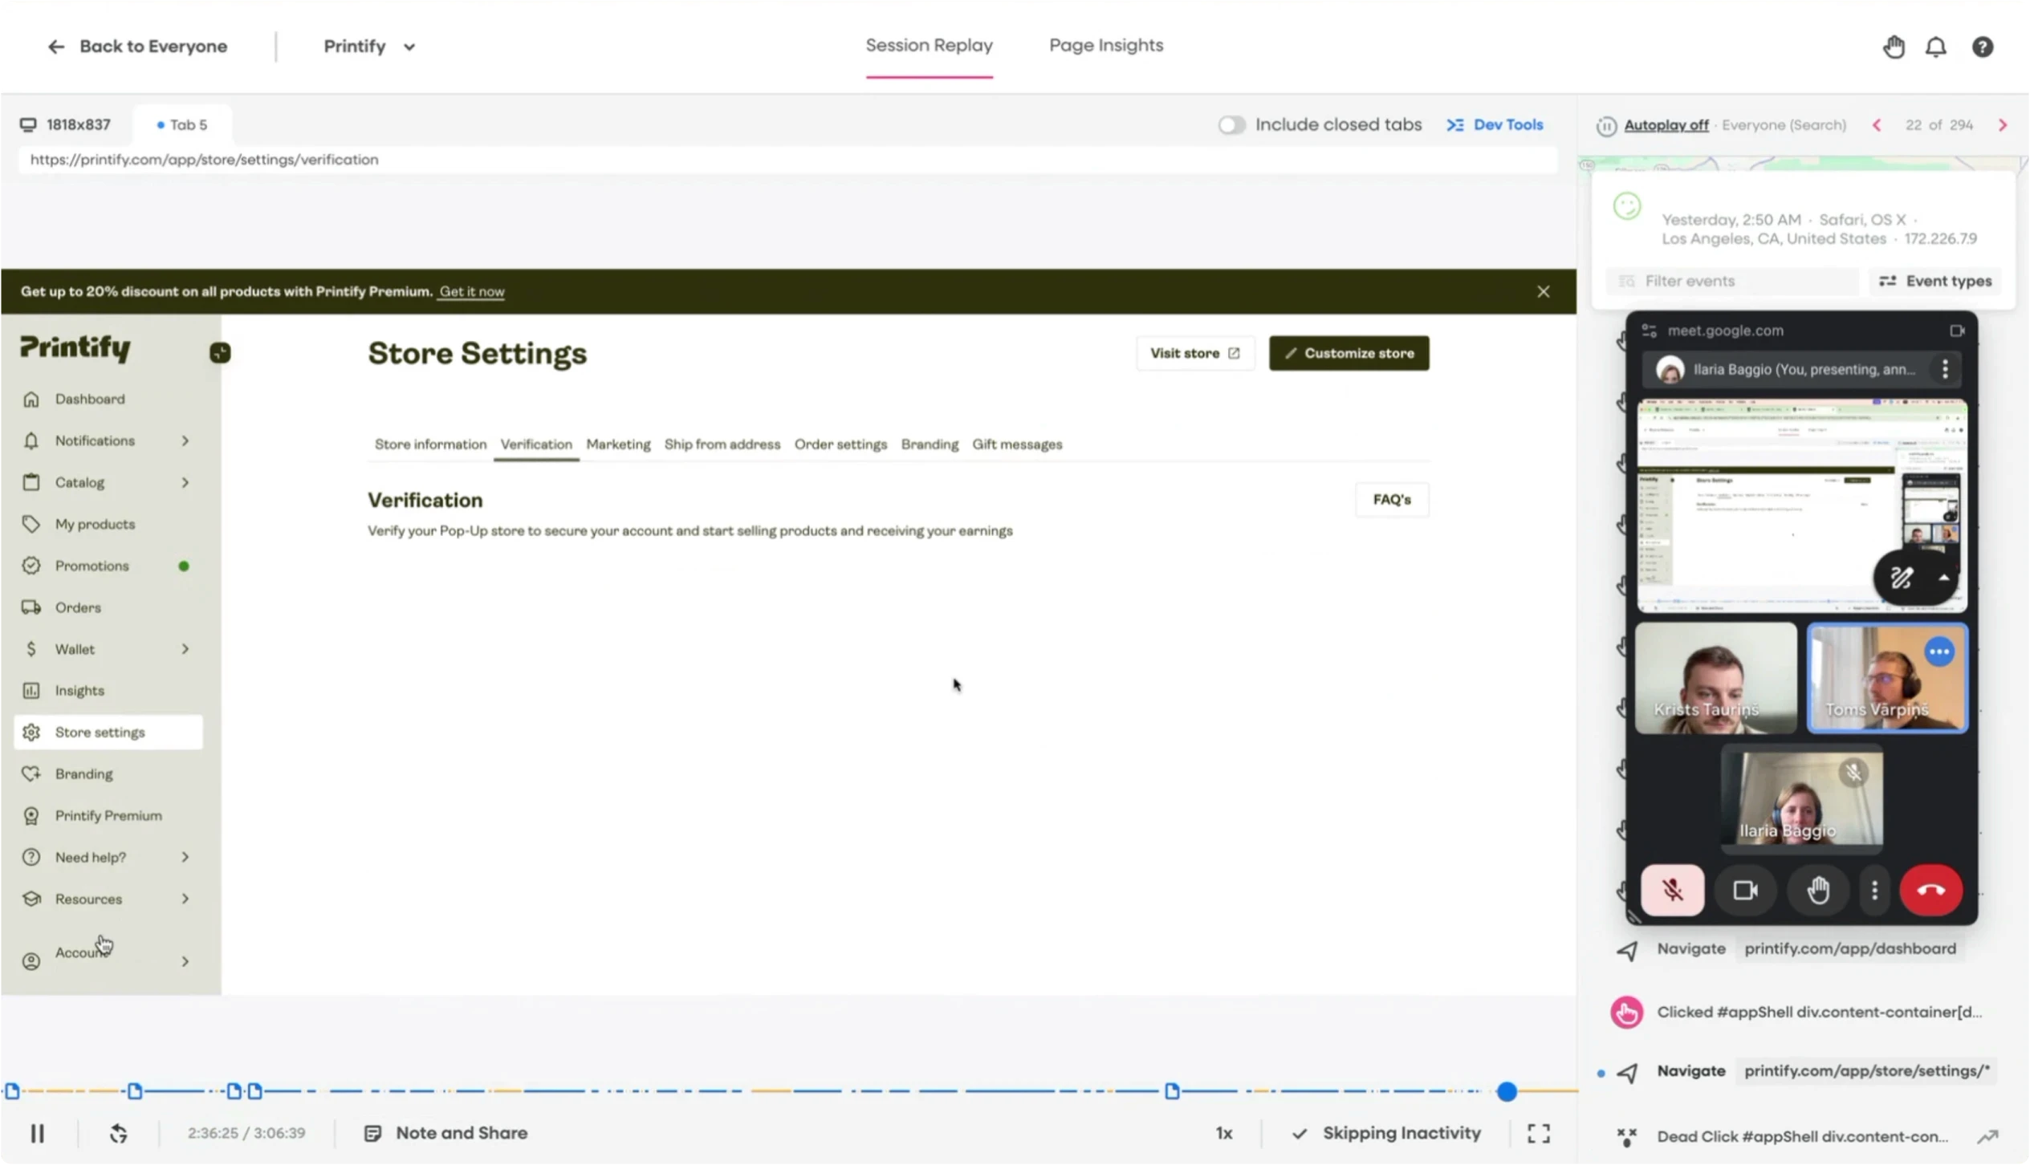Open Promotions in sidebar
The height and width of the screenshot is (1165, 2030).
(92, 566)
